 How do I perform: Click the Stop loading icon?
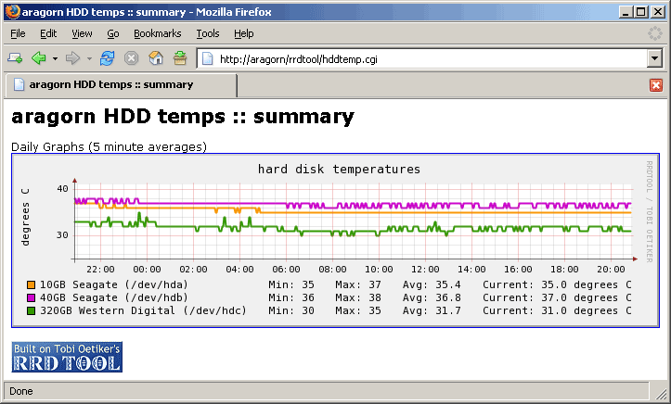pyautogui.click(x=131, y=58)
